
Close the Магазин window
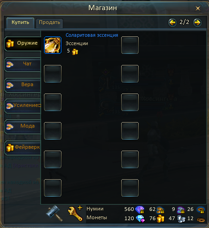pos(198,8)
